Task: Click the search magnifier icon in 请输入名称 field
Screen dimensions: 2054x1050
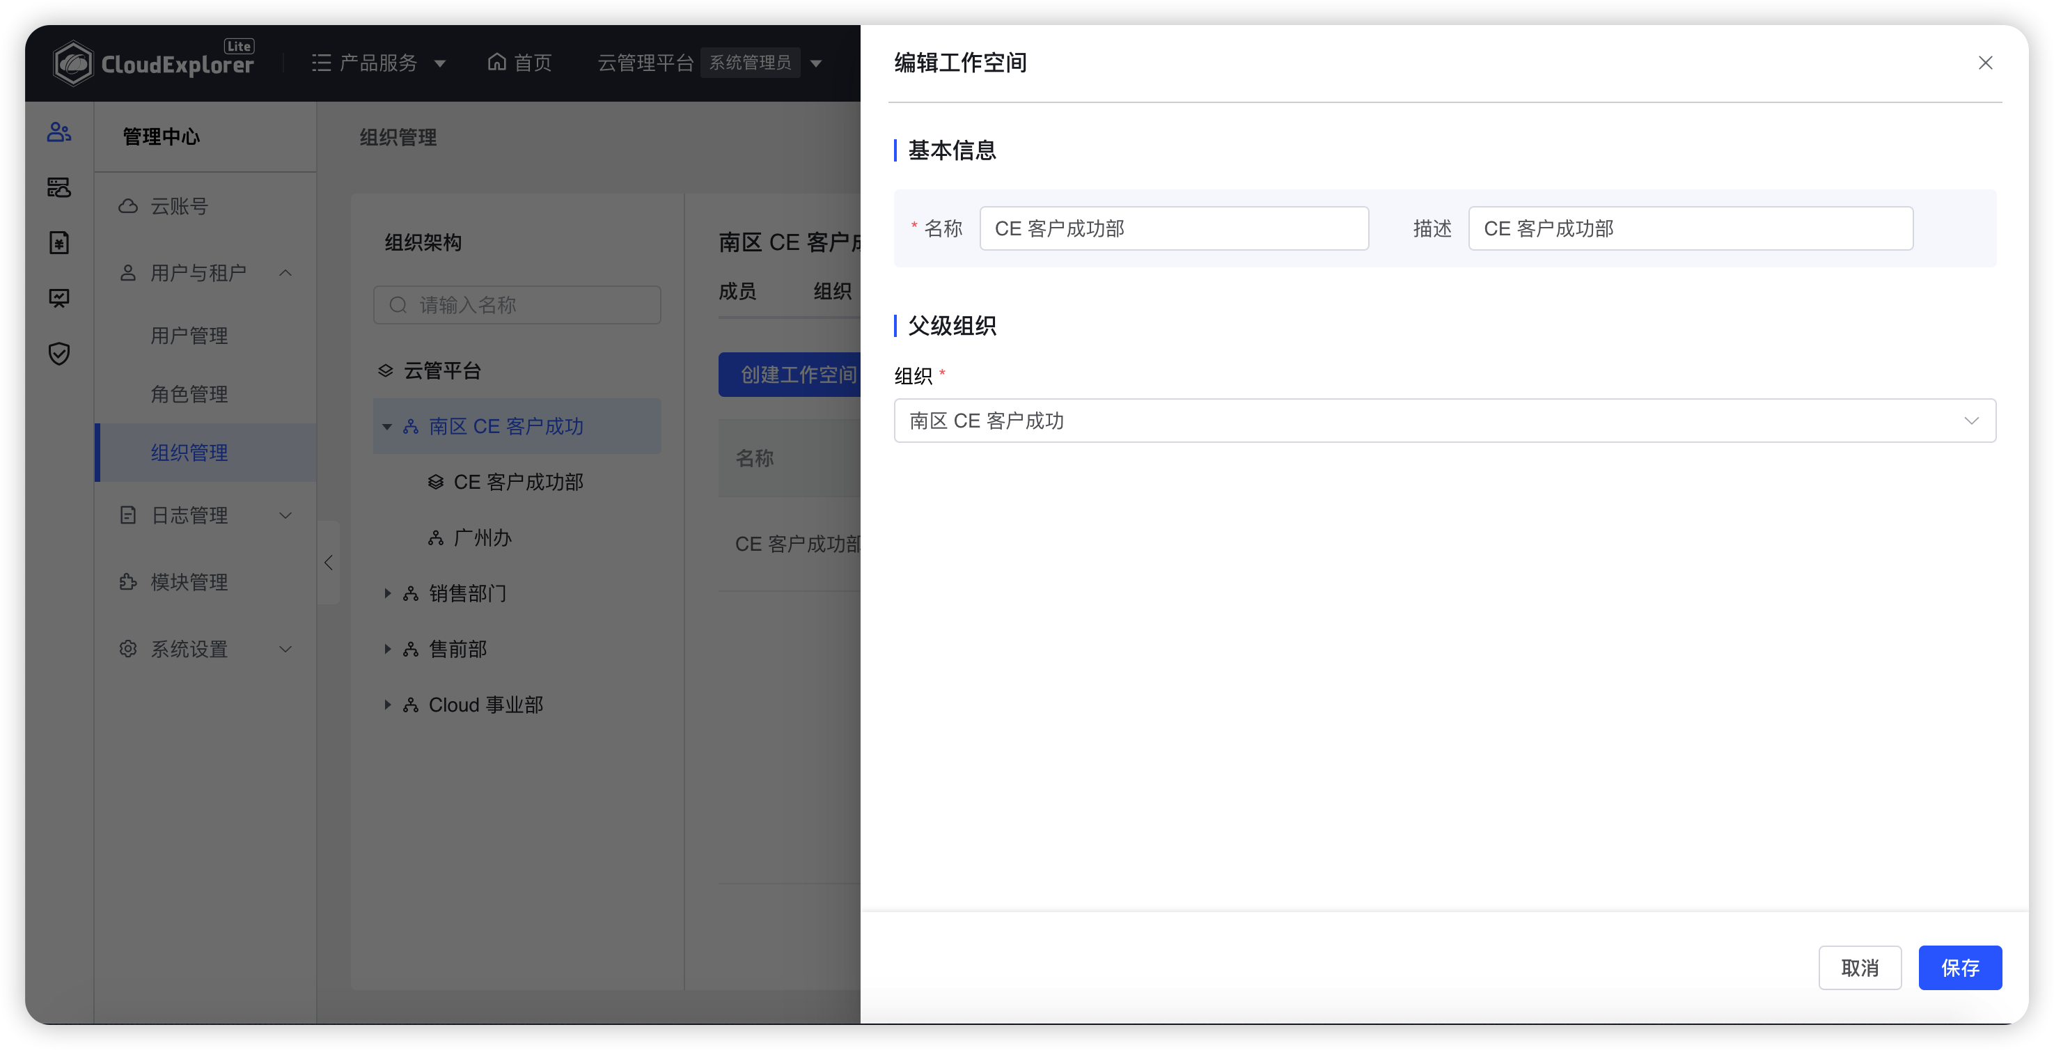Action: (398, 304)
